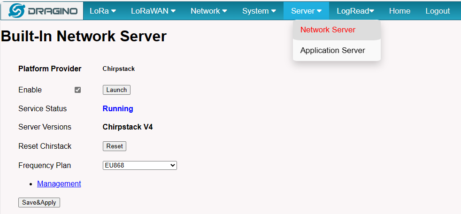The image size is (461, 214).
Task: Collapse the Server menu
Action: [x=306, y=11]
